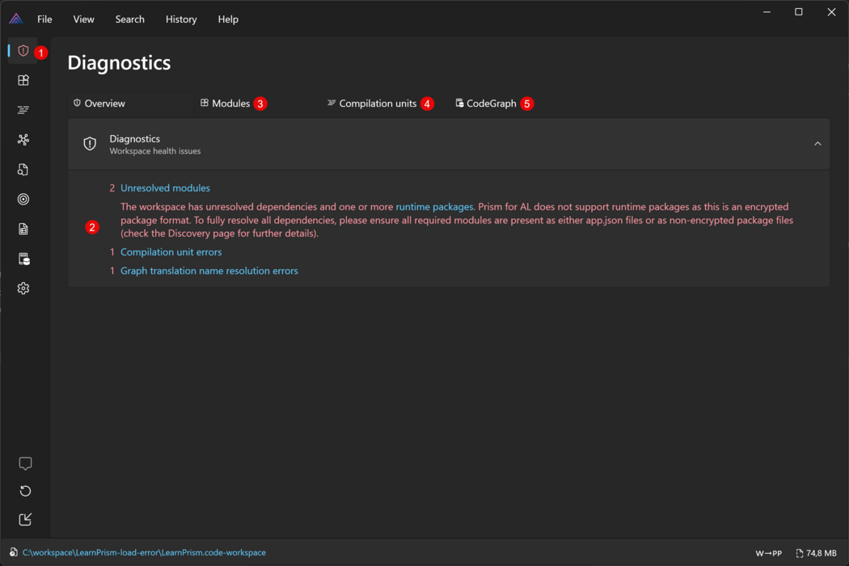Open the graph network icon in sidebar
This screenshot has width=849, height=566.
point(23,140)
